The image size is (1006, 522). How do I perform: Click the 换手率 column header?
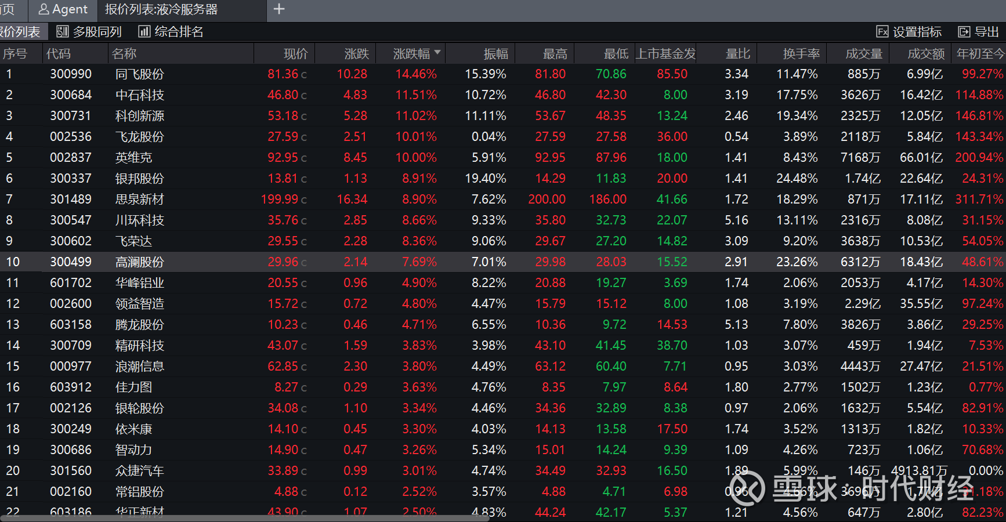point(801,54)
